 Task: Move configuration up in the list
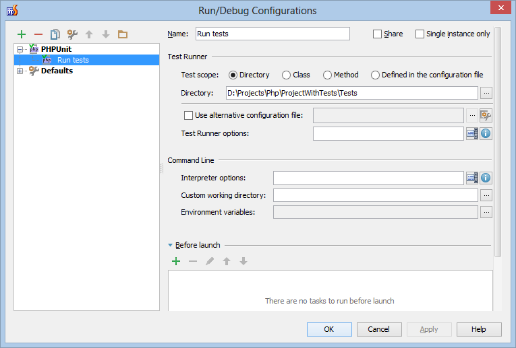click(89, 34)
